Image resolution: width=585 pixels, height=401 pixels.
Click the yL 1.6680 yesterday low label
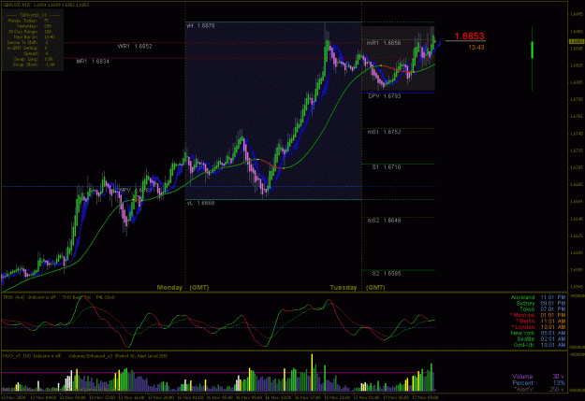click(x=200, y=203)
